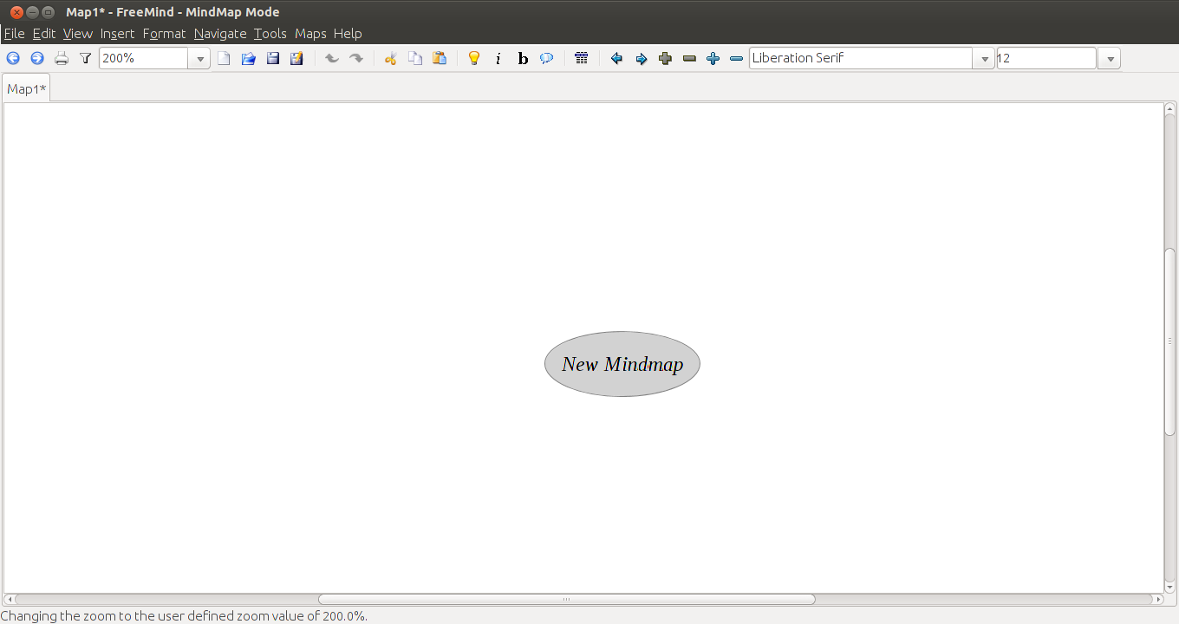The width and height of the screenshot is (1179, 624).
Task: Expand the zoom percentage dropdown arrow
Action: 200,58
